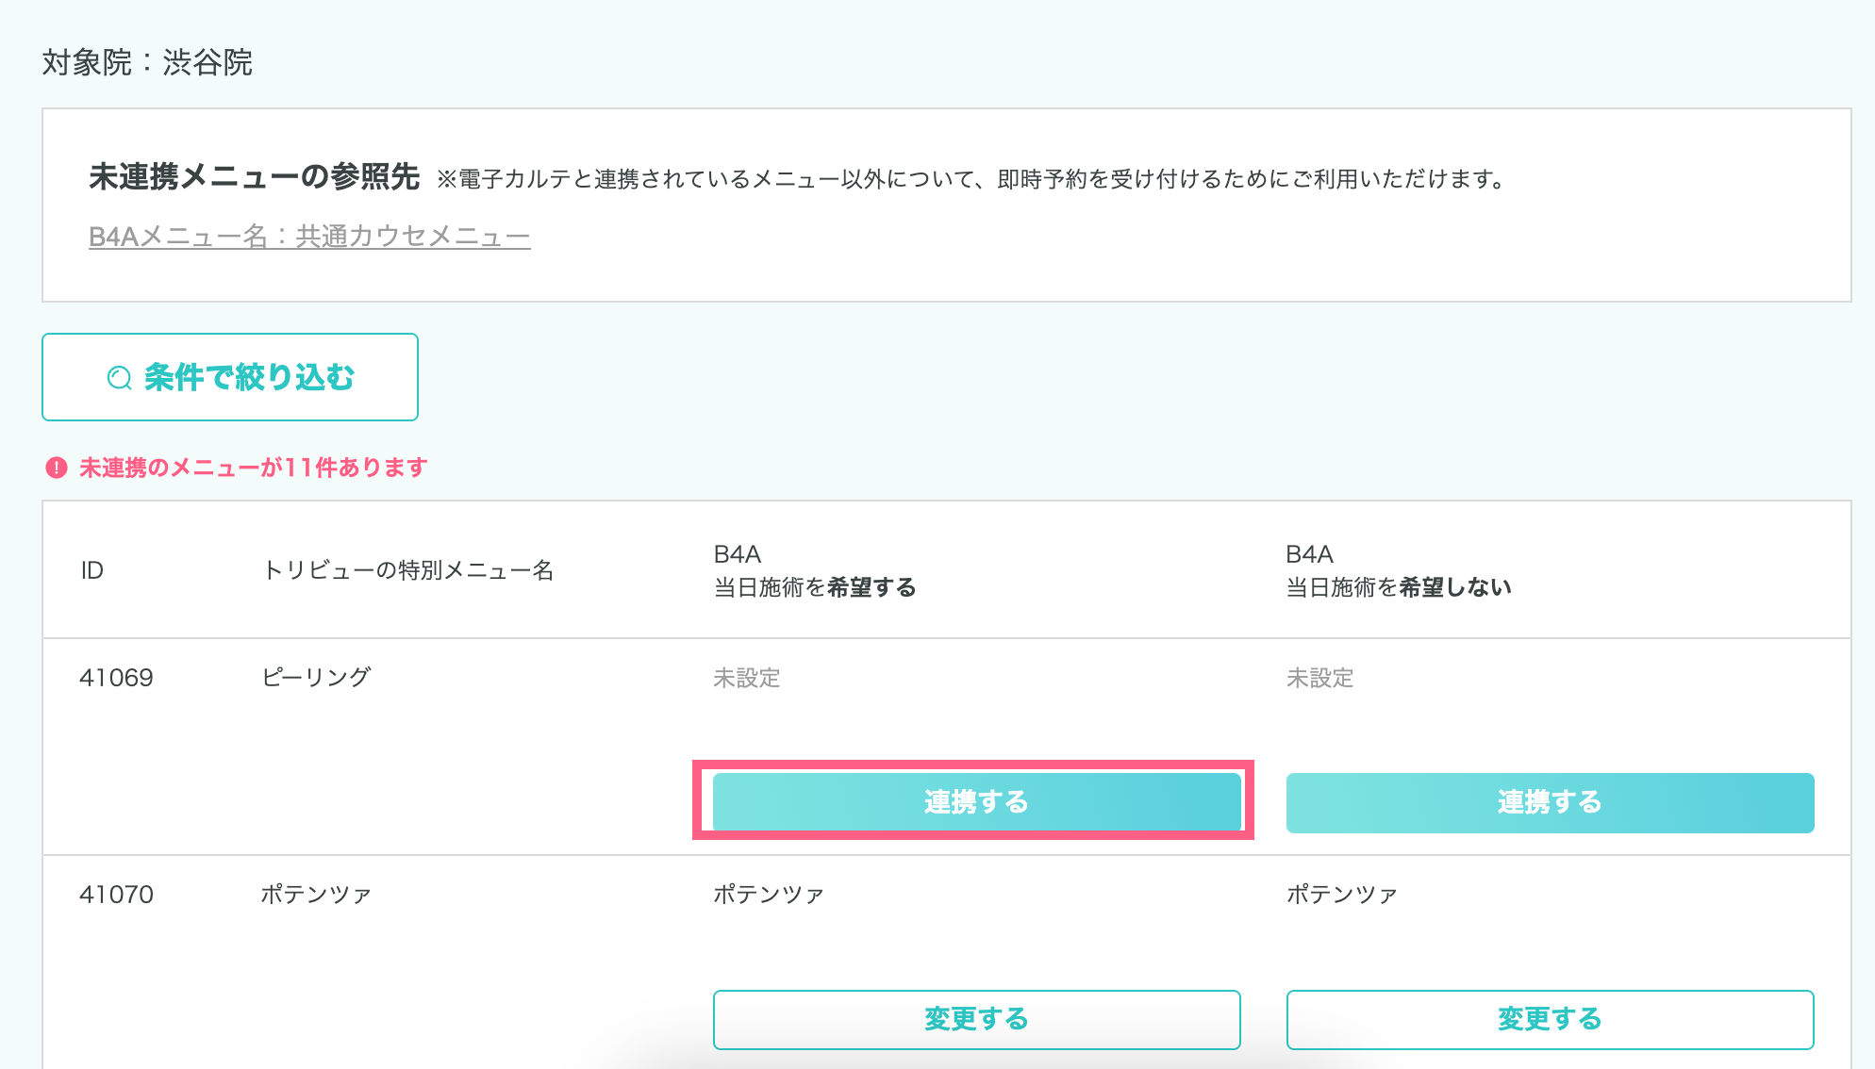The height and width of the screenshot is (1069, 1875).
Task: Click the B4A 当日施術を希望する column header
Action: pyautogui.click(x=814, y=570)
